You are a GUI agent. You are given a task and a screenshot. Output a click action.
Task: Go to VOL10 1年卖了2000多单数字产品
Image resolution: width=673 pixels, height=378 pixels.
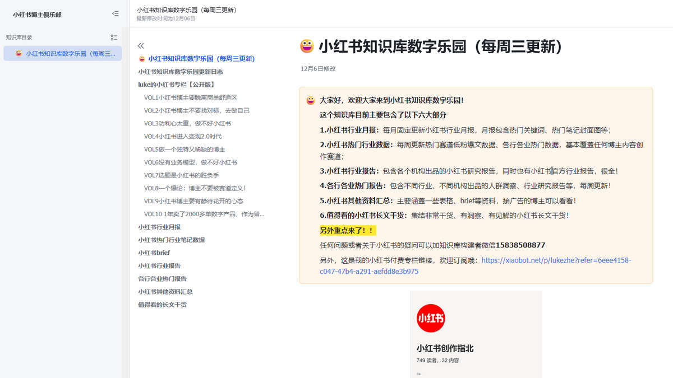click(x=204, y=214)
